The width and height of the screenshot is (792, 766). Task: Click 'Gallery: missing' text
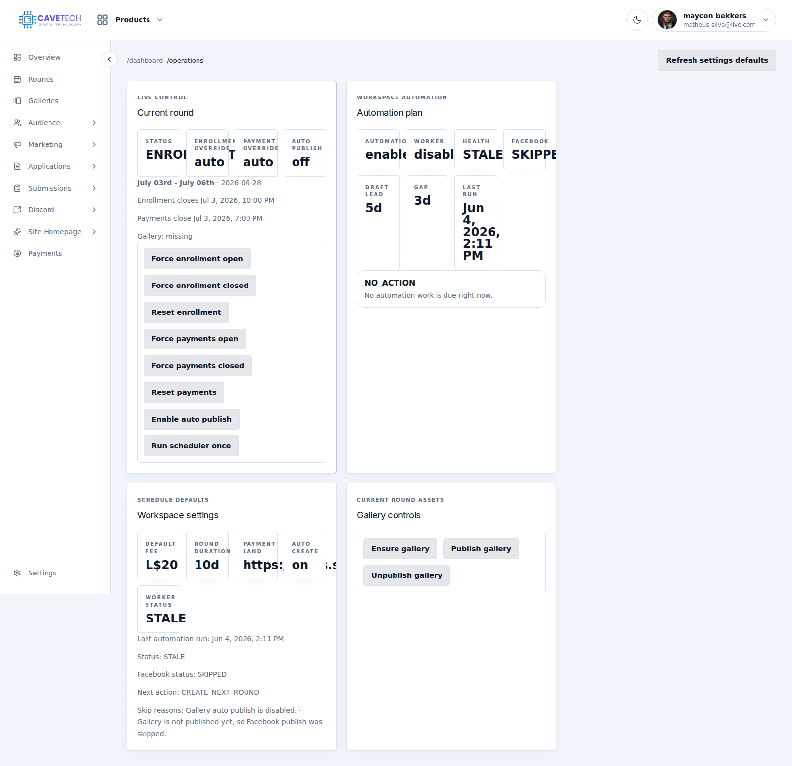[165, 236]
